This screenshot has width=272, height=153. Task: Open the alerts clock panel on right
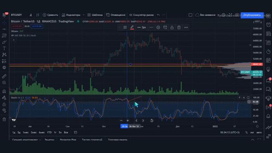pos(268,25)
